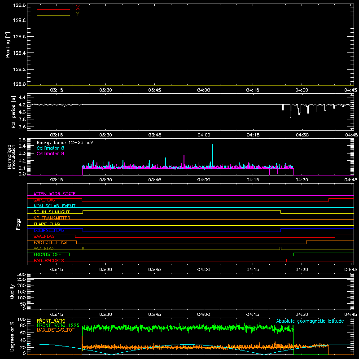359x359 pixels.
Task: Click 04:00 under the Flags plot
Action: coord(204,270)
